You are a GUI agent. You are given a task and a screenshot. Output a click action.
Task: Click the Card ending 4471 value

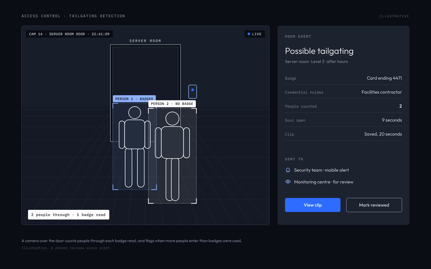384,78
